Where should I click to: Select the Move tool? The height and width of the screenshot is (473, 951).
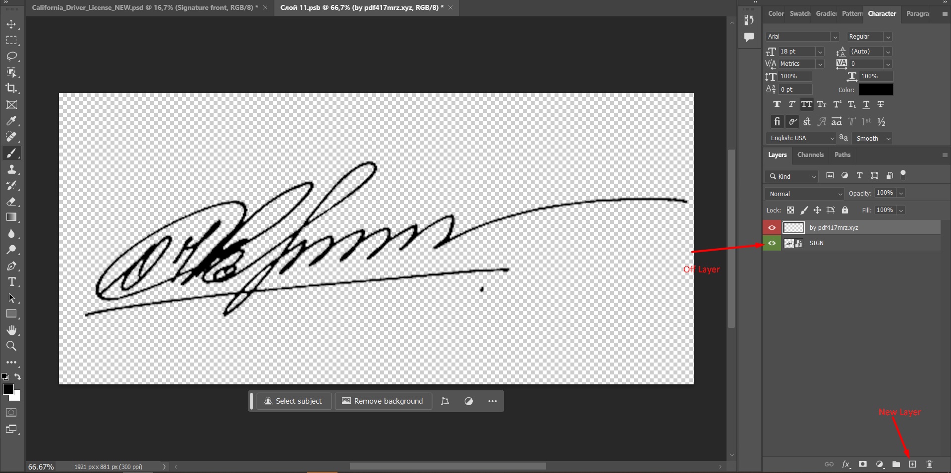pos(12,24)
